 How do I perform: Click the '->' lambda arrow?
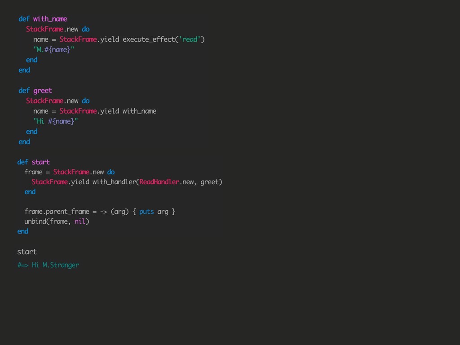coord(104,212)
